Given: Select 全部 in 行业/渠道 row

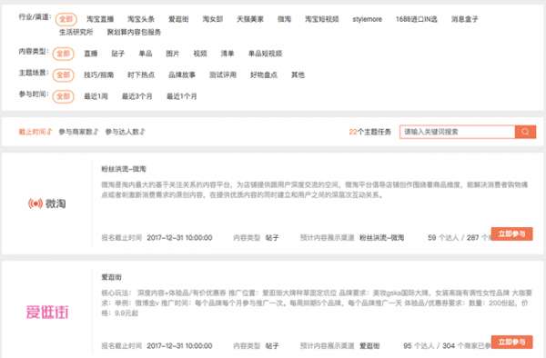Looking at the screenshot, I should pyautogui.click(x=66, y=19).
